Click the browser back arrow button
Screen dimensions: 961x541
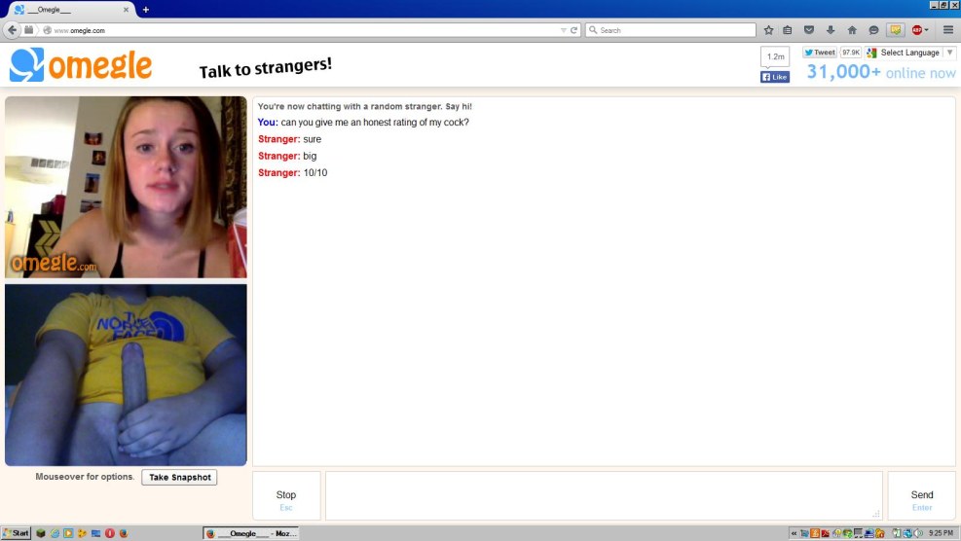(13, 30)
